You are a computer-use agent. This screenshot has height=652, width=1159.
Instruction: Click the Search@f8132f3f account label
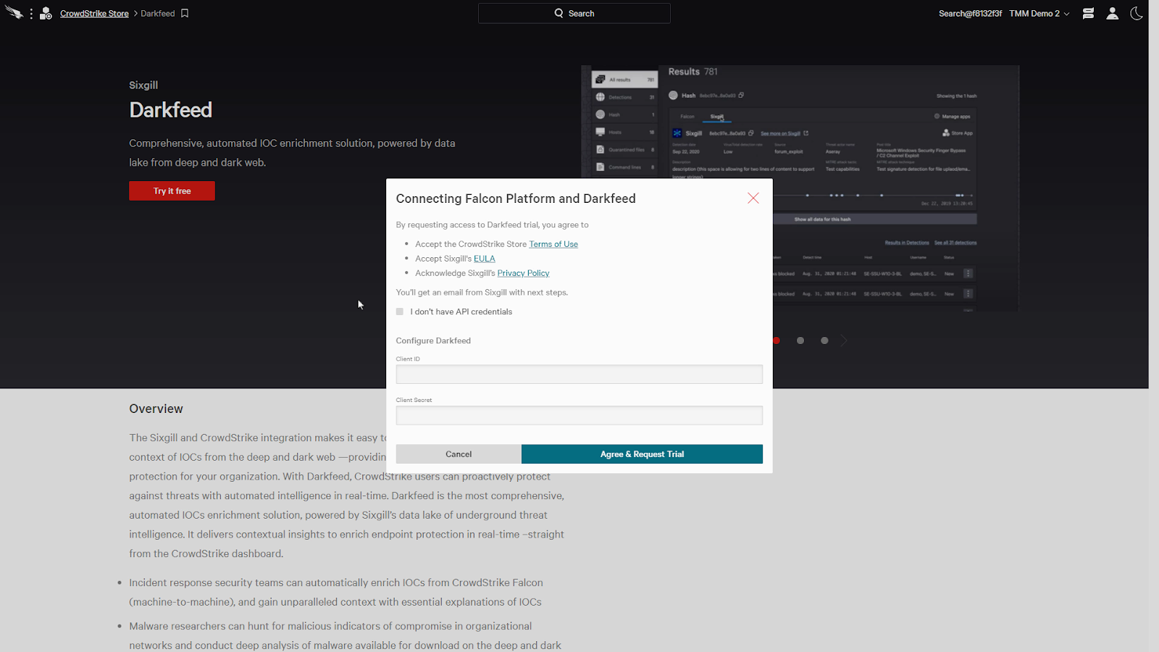pos(970,13)
